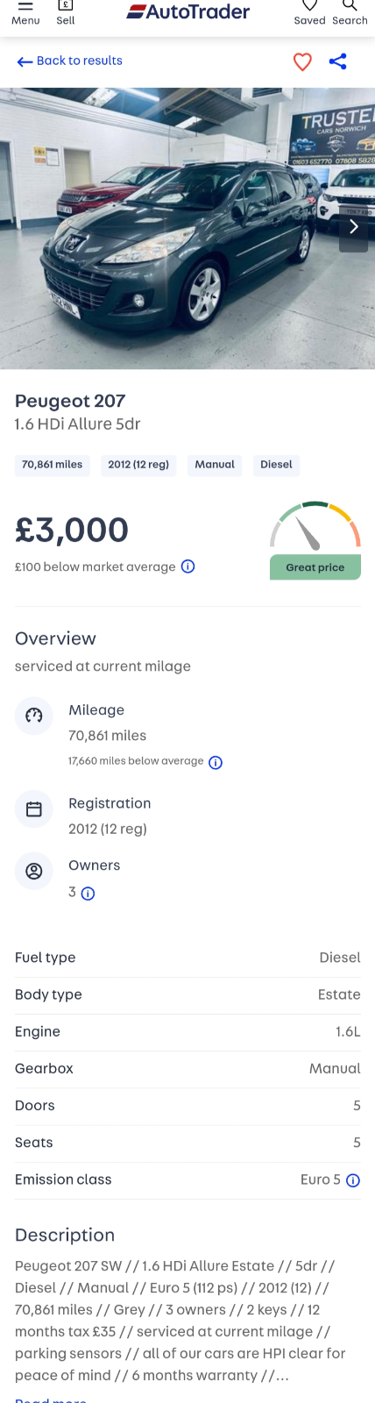The width and height of the screenshot is (375, 1403).
Task: Click the Great price badge
Action: pyautogui.click(x=315, y=567)
